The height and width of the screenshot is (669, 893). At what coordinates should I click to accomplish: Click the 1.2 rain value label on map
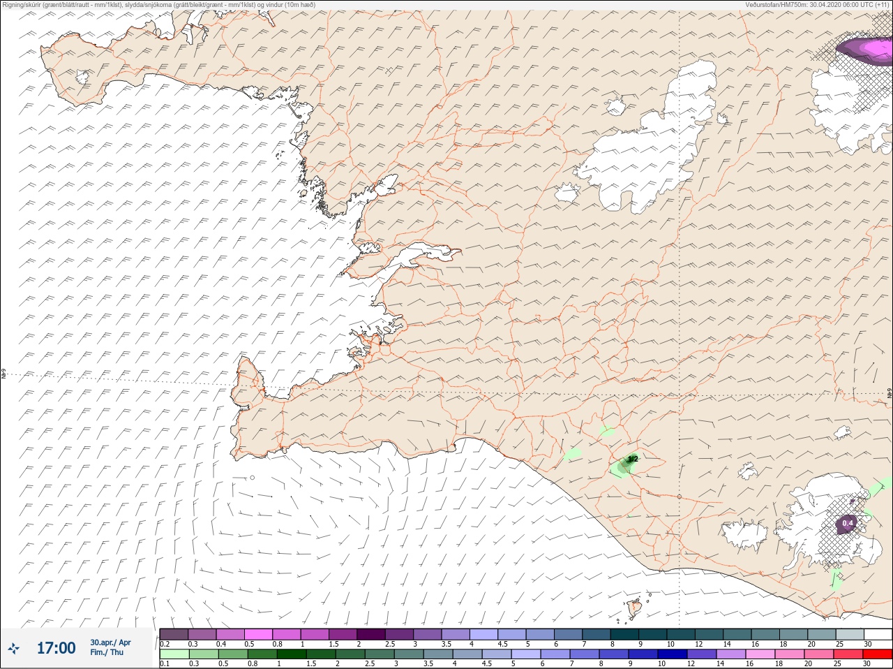[x=633, y=459]
